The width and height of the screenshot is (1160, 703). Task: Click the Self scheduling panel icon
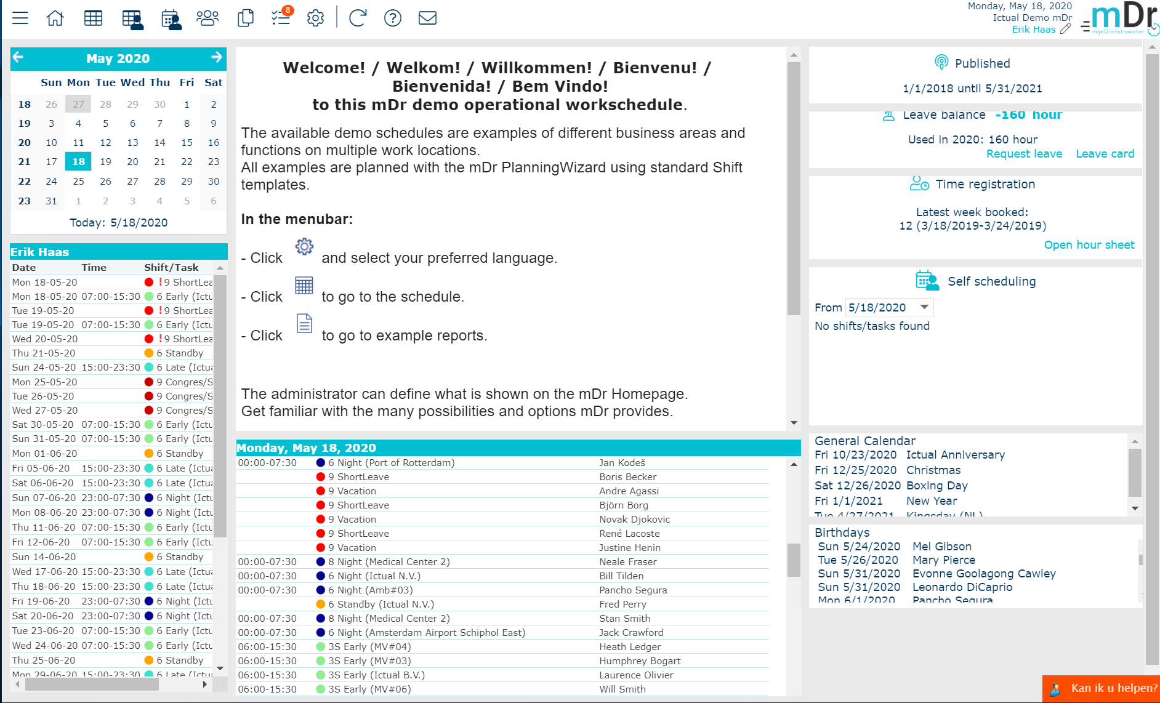[x=927, y=281]
